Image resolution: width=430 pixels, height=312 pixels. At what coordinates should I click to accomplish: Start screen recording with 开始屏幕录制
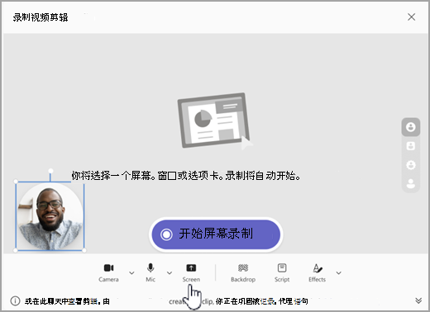pos(216,234)
